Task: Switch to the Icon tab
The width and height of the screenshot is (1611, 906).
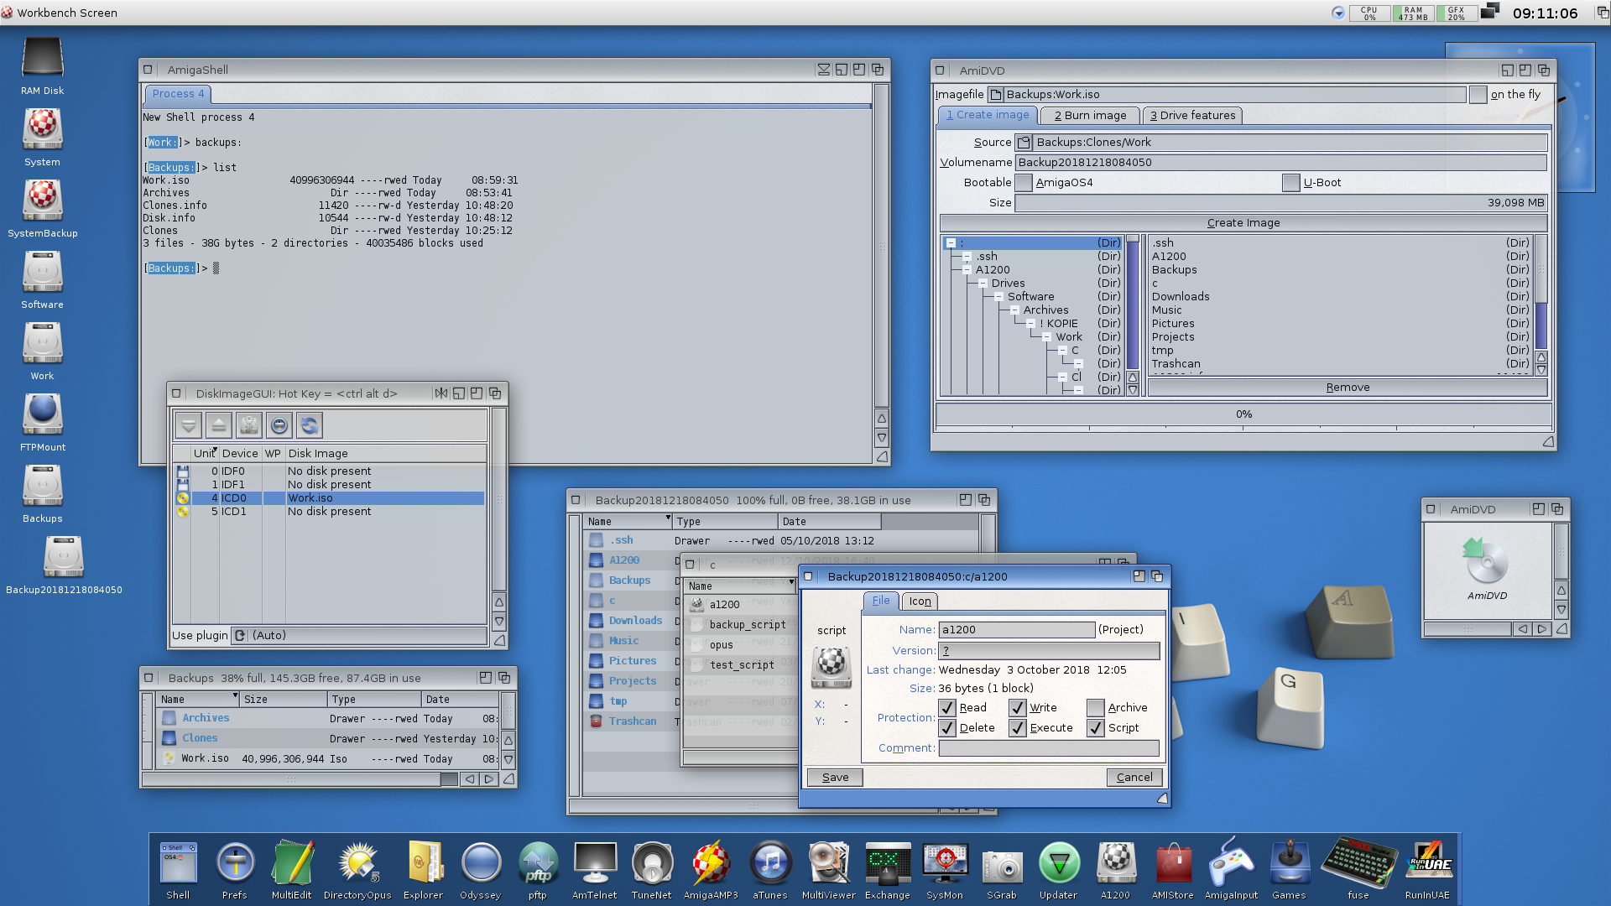Action: [x=920, y=601]
